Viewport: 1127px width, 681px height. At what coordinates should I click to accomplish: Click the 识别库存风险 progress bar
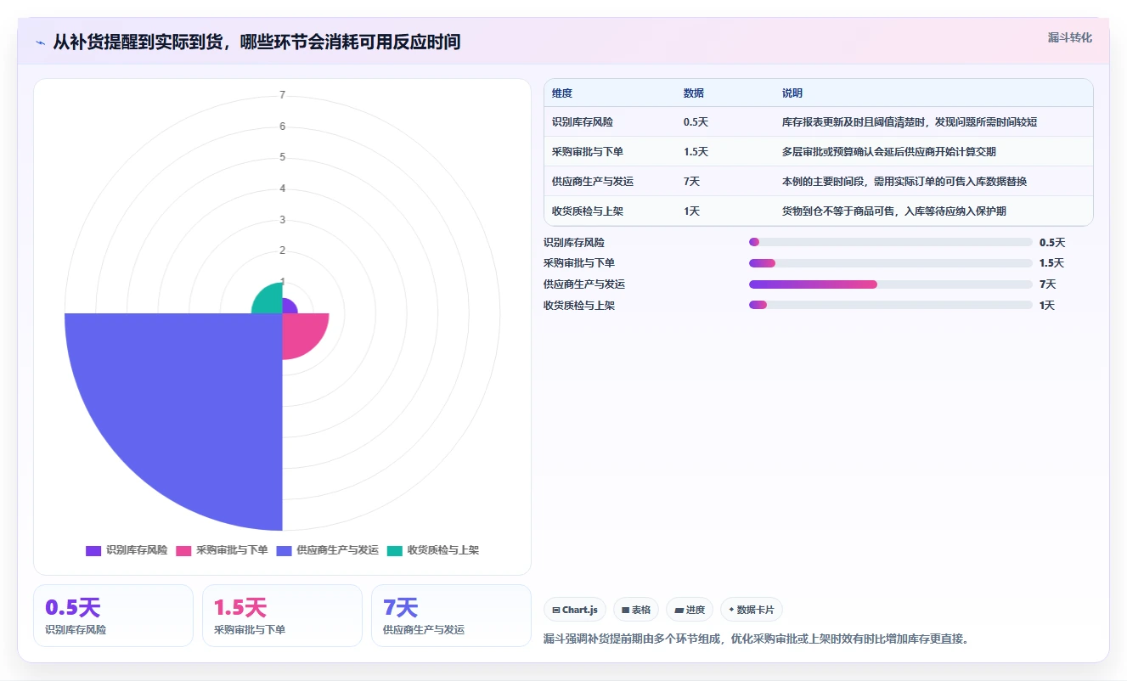point(891,243)
